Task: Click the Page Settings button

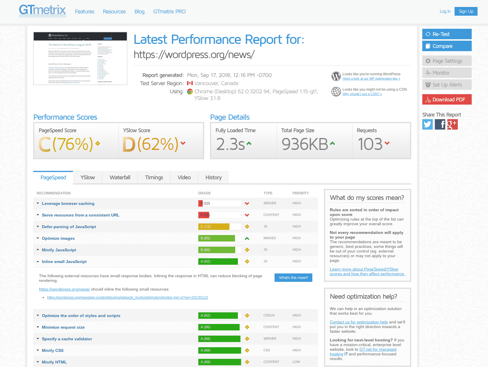Action: click(x=447, y=61)
